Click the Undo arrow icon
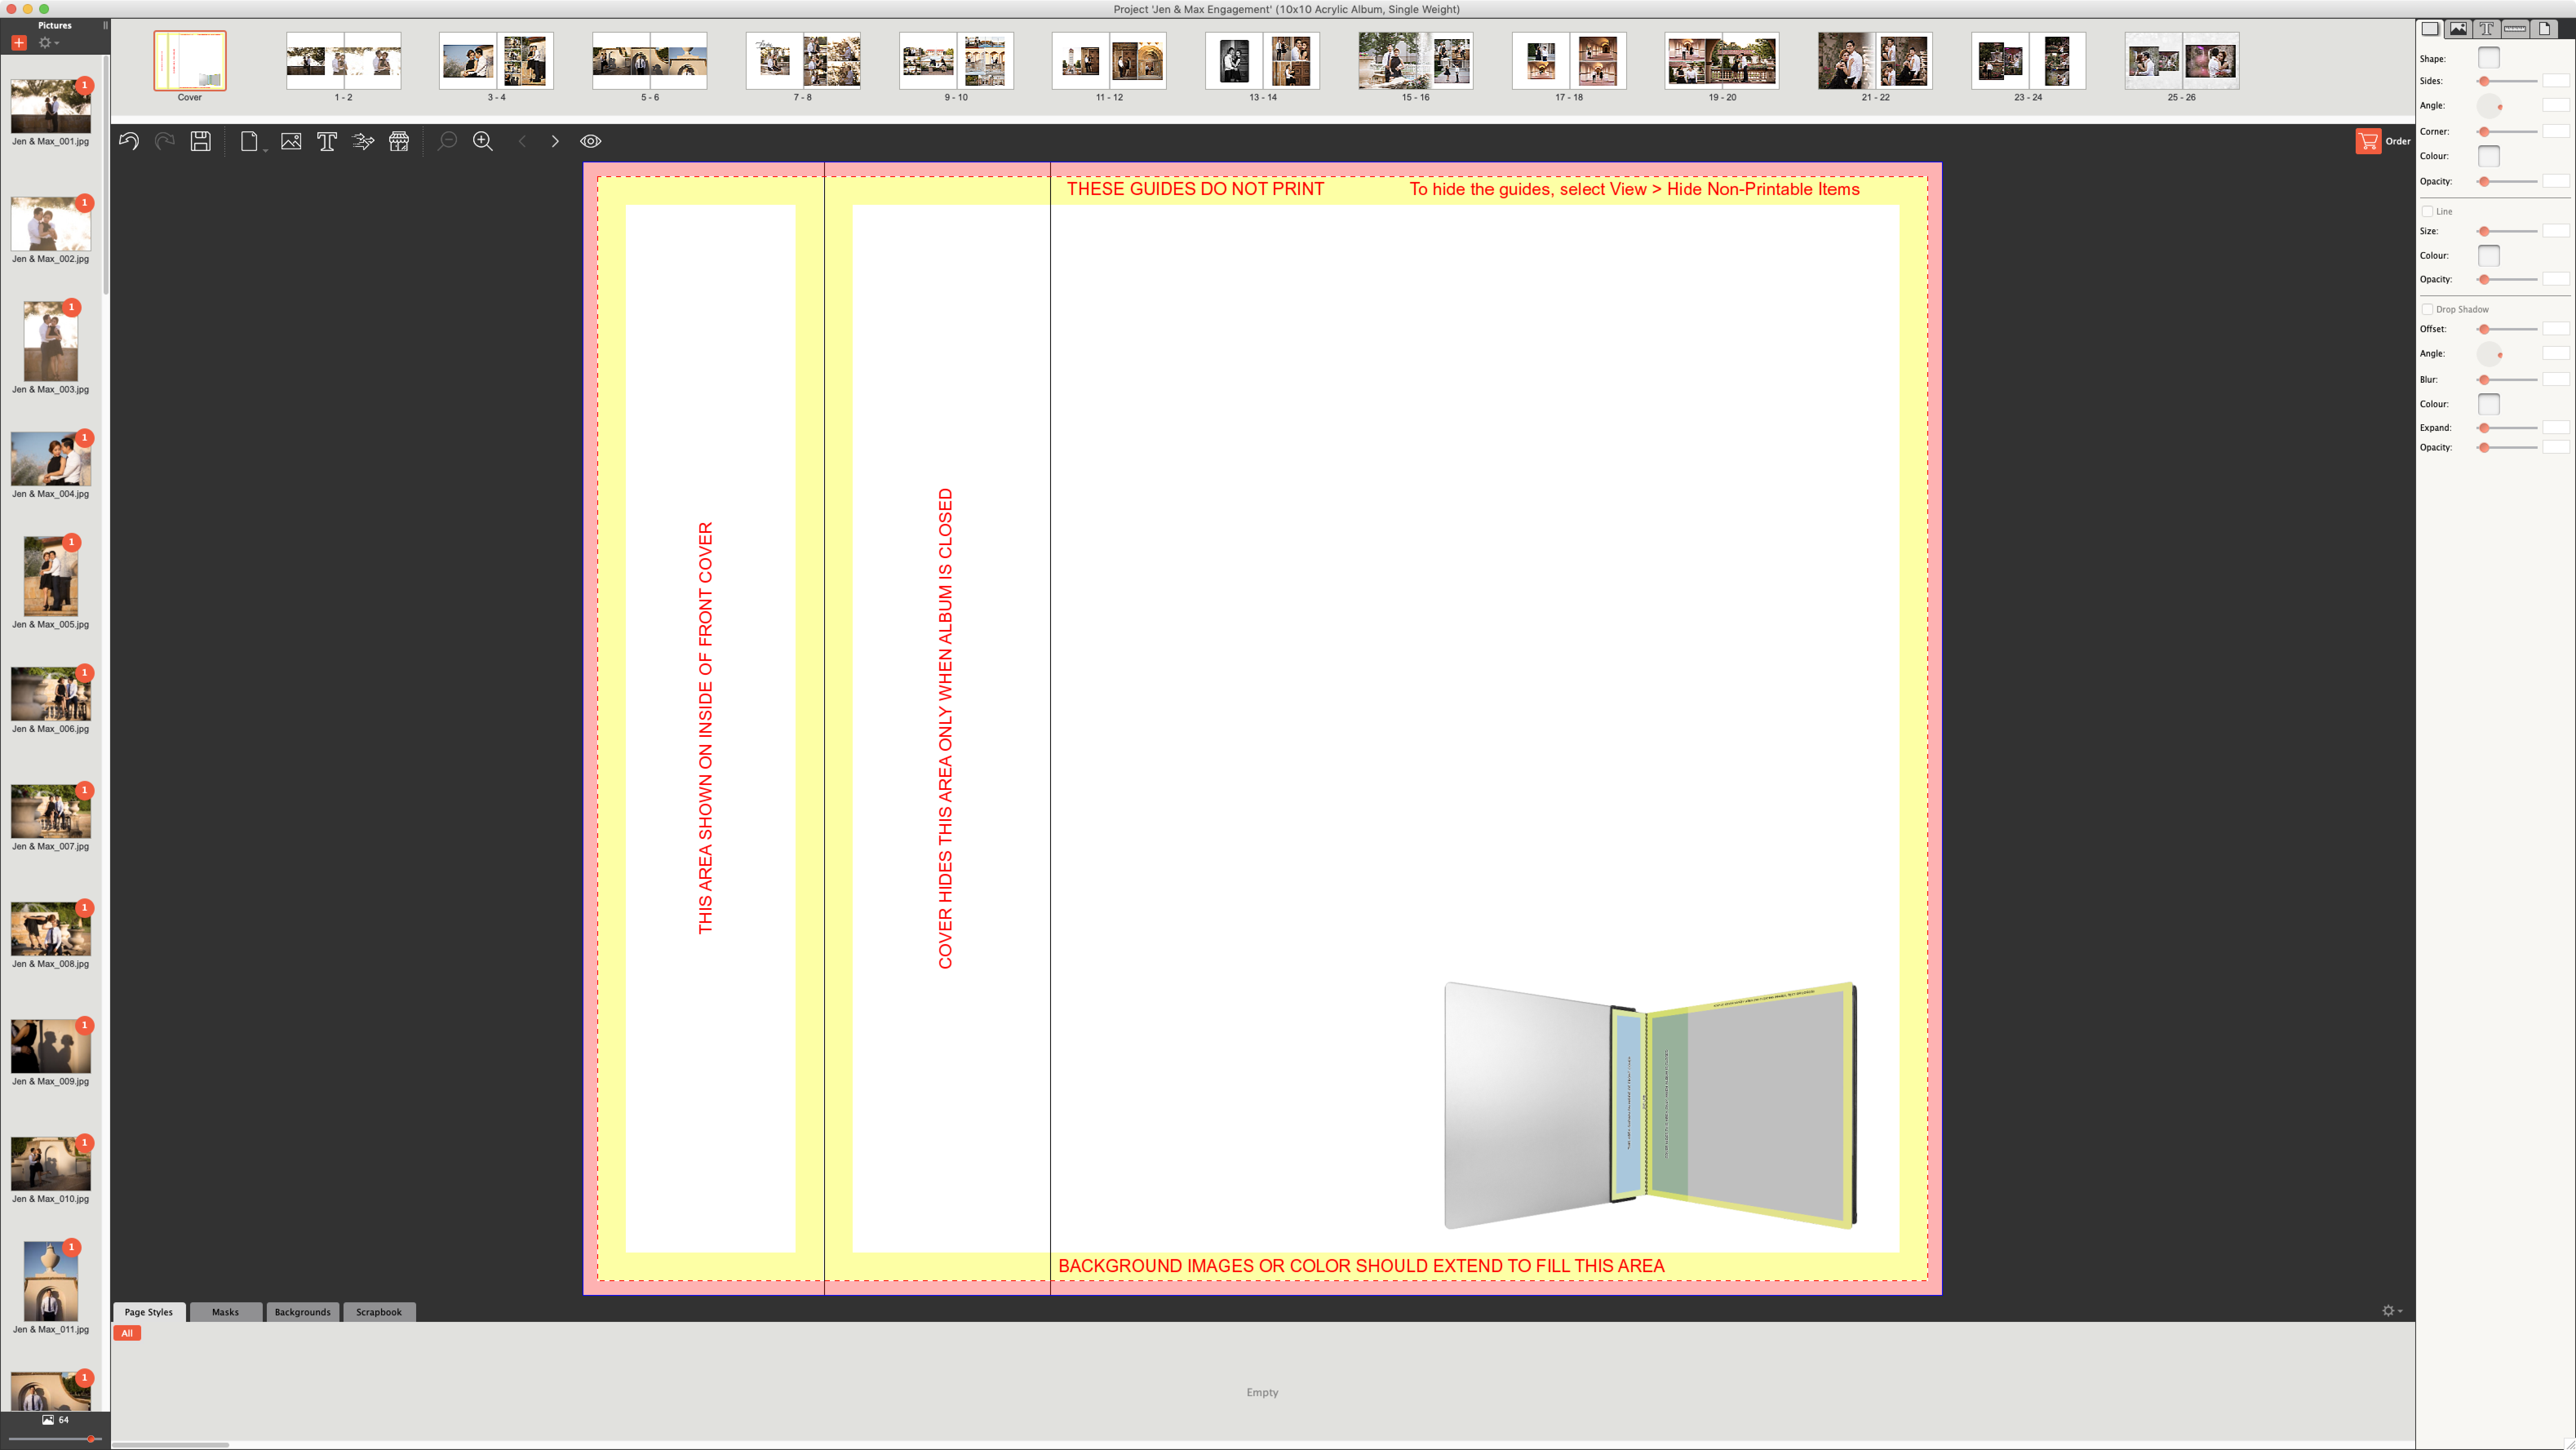The width and height of the screenshot is (2576, 1450). (x=129, y=141)
